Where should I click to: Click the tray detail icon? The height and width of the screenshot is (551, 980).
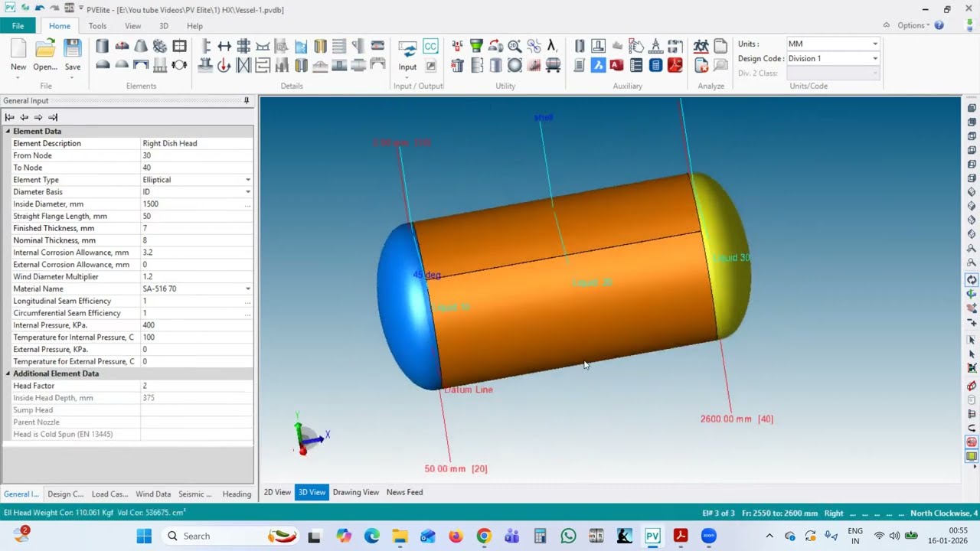click(x=263, y=66)
